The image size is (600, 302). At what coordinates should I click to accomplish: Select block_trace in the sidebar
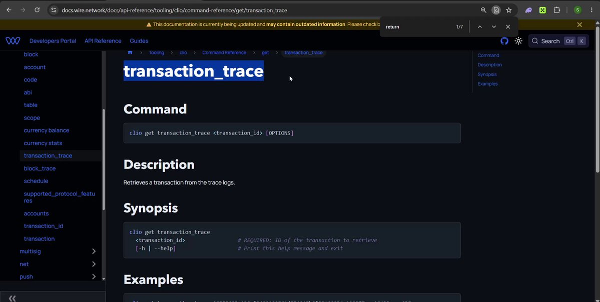click(40, 168)
